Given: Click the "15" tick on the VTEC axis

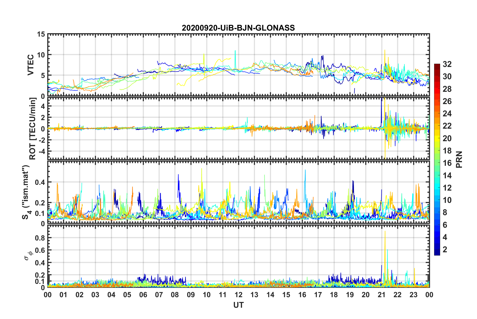Looking at the screenshot, I should (41, 34).
